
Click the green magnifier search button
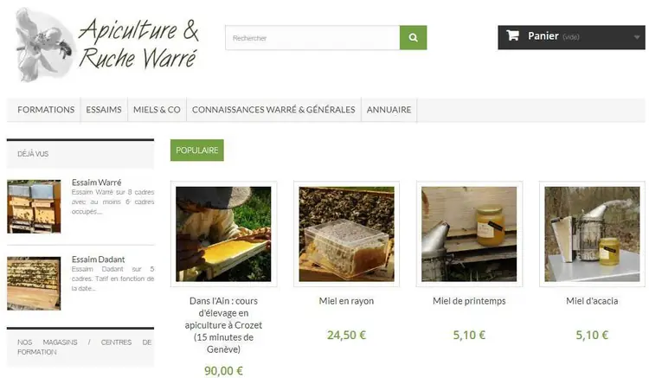click(x=413, y=38)
